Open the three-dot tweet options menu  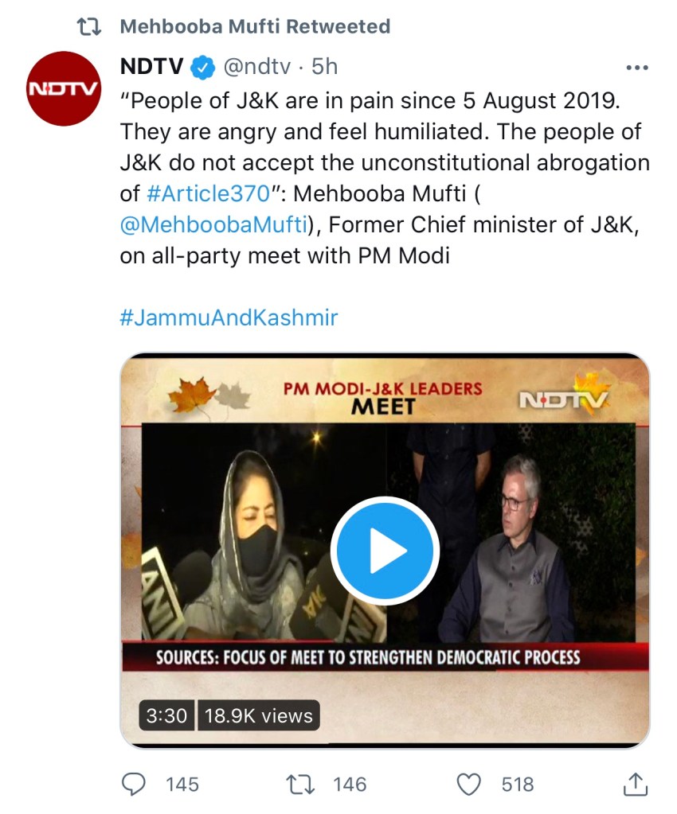tap(637, 68)
